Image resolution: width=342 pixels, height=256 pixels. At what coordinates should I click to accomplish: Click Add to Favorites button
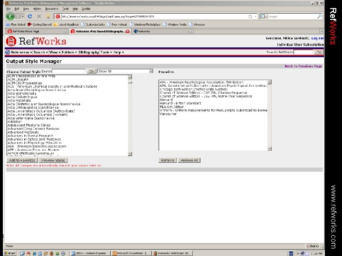click(x=22, y=160)
